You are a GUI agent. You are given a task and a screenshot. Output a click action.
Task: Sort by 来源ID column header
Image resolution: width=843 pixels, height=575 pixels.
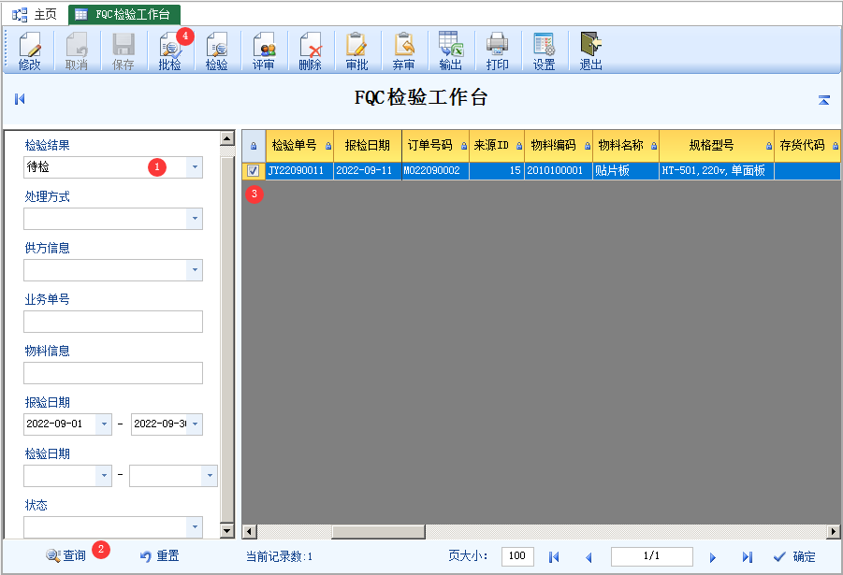click(x=497, y=146)
